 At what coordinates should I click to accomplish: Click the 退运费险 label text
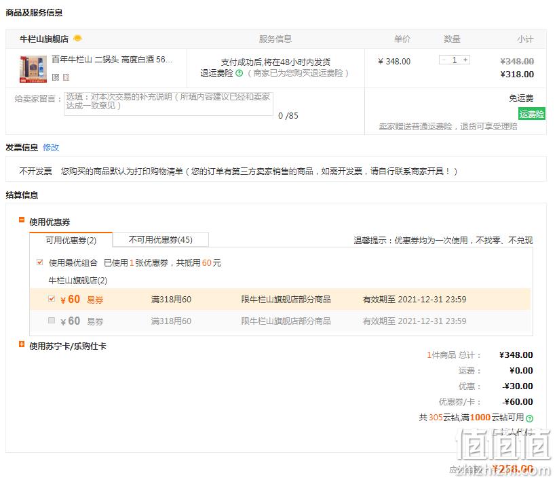(x=216, y=73)
